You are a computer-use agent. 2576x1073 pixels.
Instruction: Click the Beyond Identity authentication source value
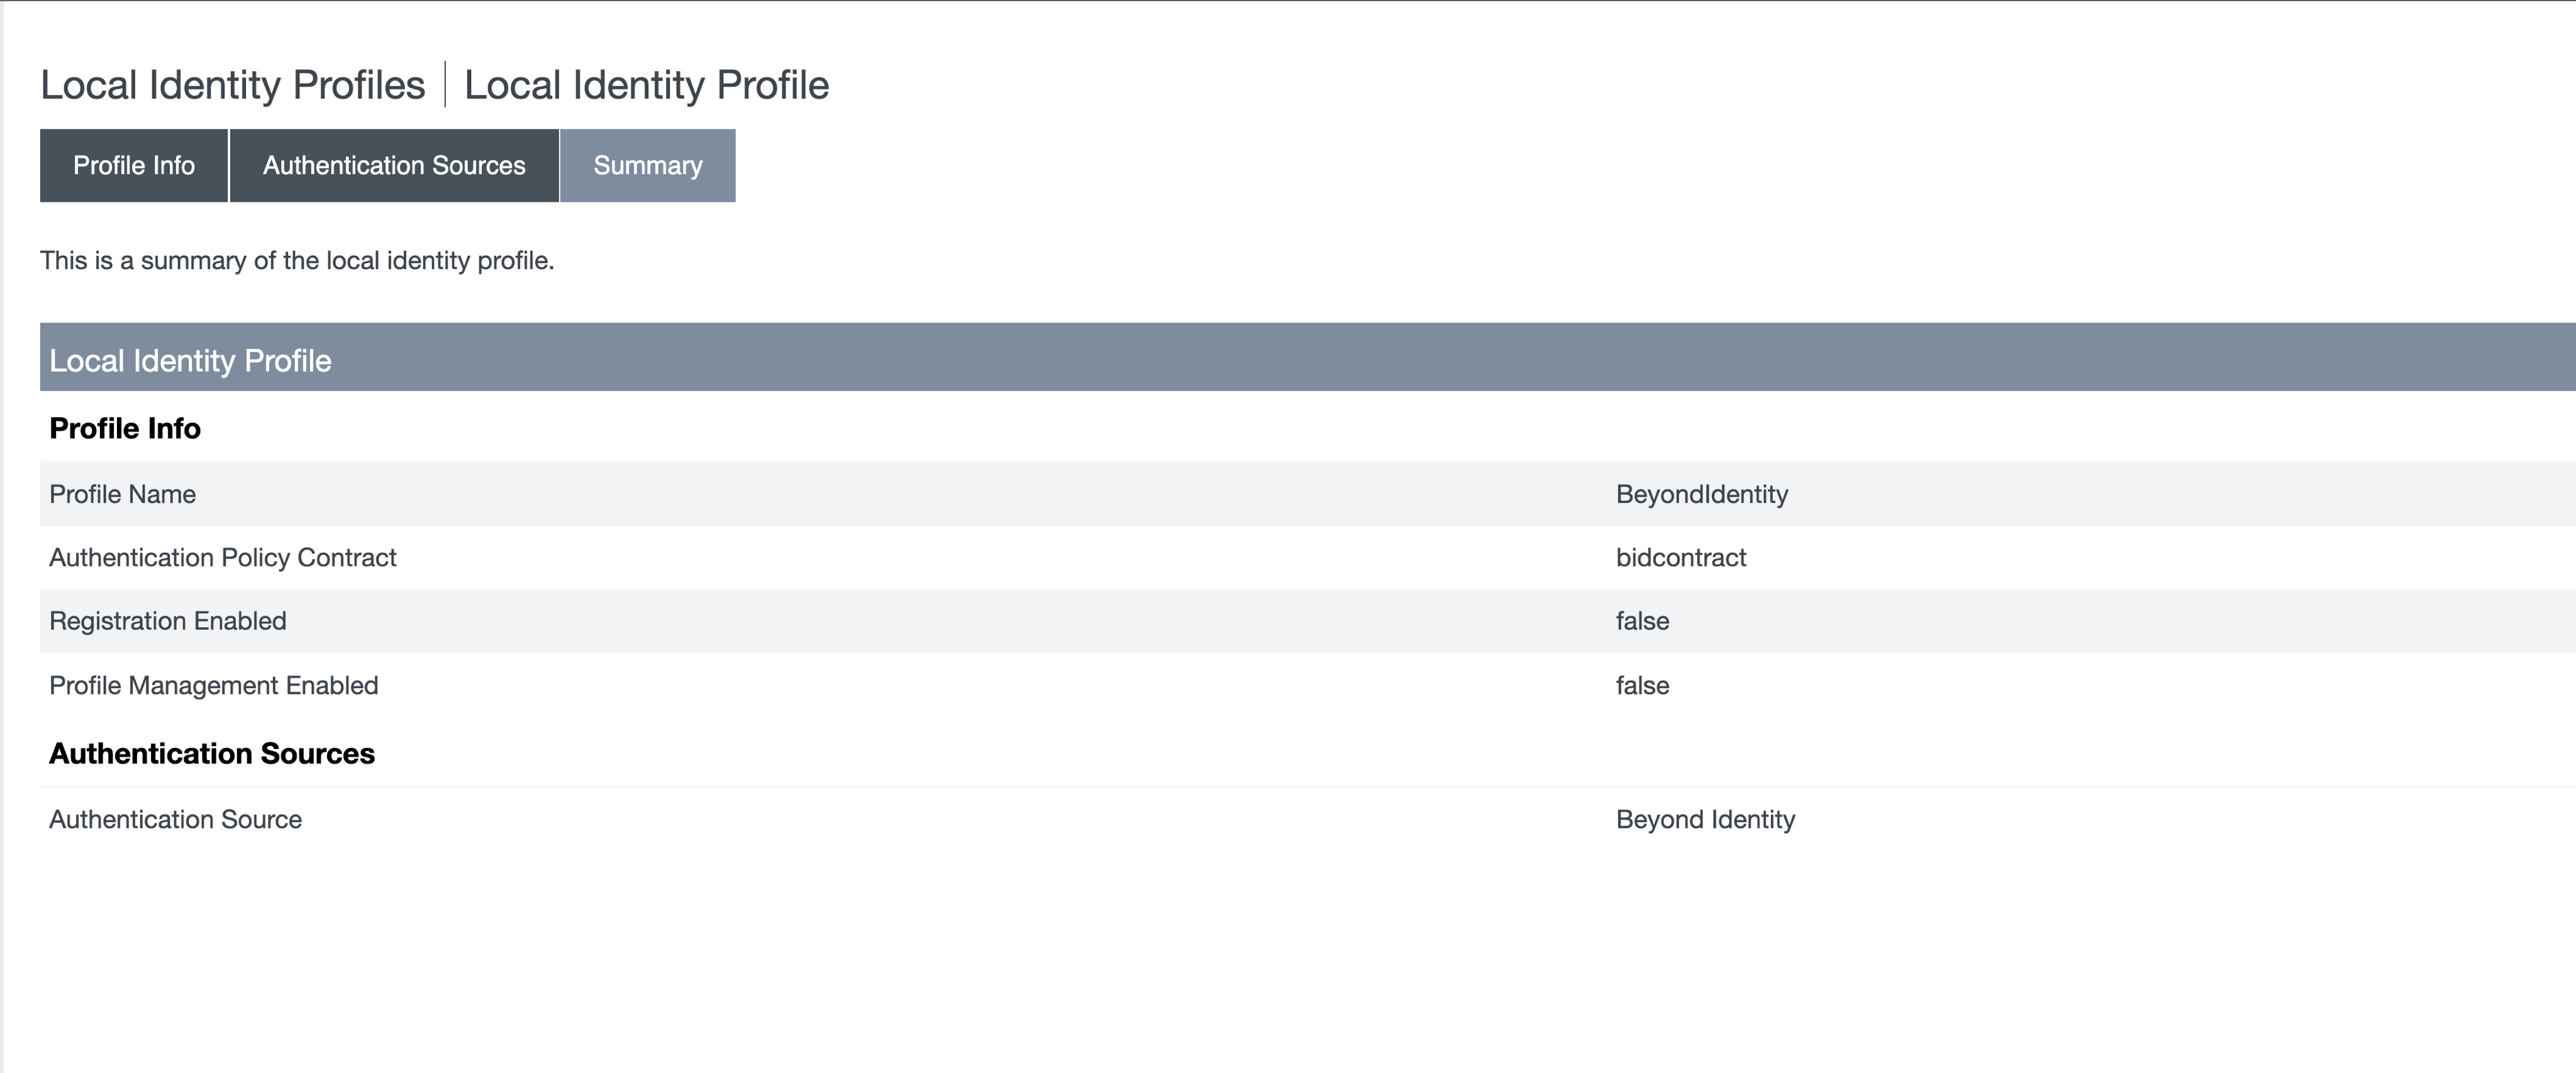tap(1705, 819)
